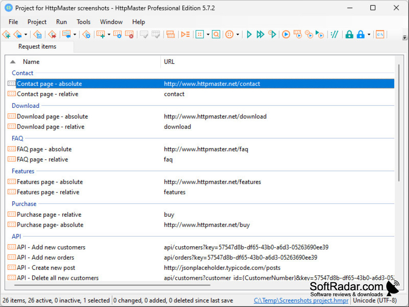Click the HttpMaster app icon in title bar
The width and height of the screenshot is (409, 307).
pyautogui.click(x=8, y=8)
